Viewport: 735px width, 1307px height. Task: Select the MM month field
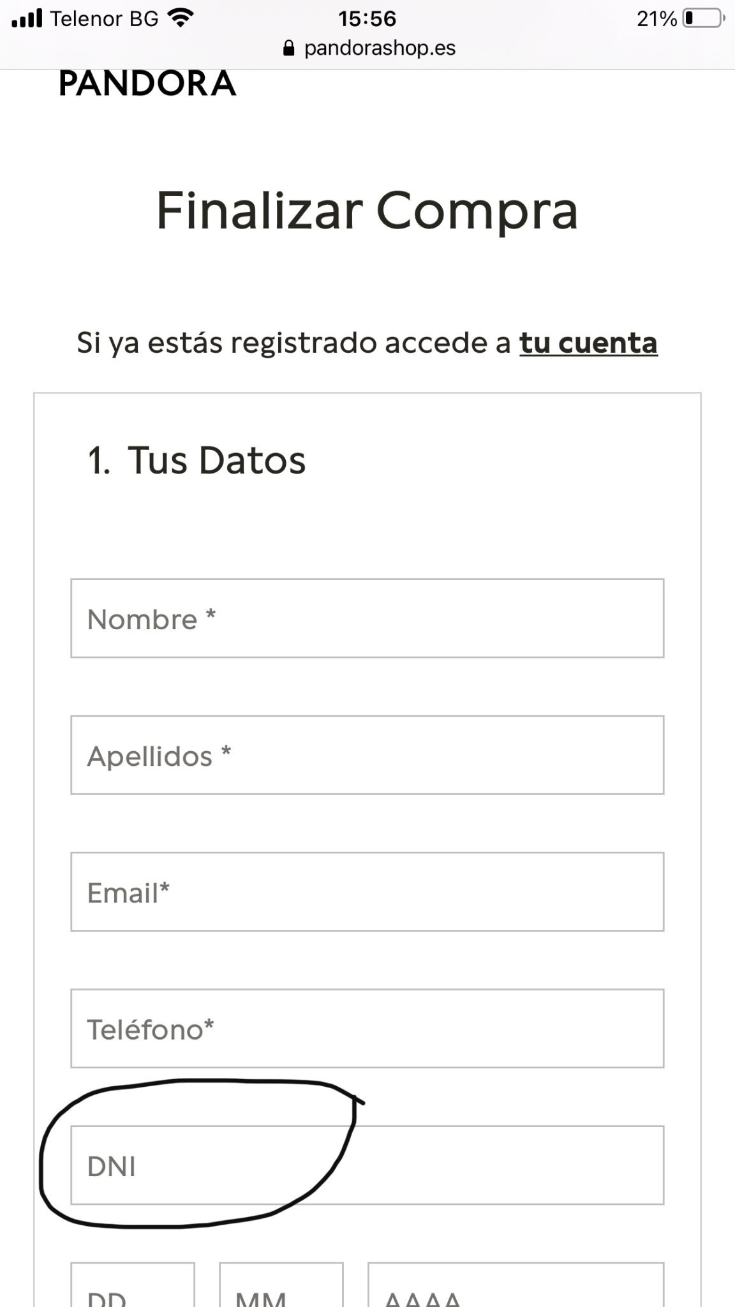pos(281,1287)
